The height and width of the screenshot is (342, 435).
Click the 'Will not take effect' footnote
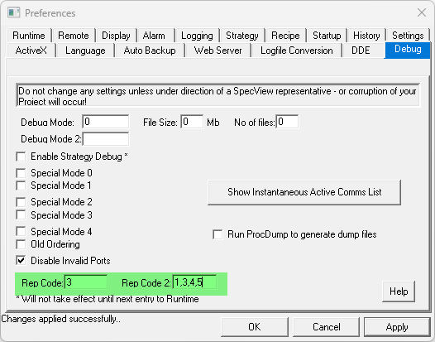108,299
